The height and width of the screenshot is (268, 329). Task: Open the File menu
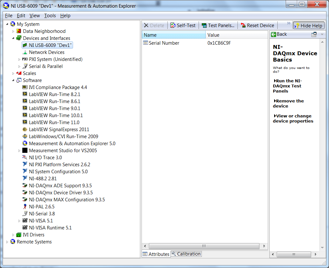pyautogui.click(x=9, y=16)
